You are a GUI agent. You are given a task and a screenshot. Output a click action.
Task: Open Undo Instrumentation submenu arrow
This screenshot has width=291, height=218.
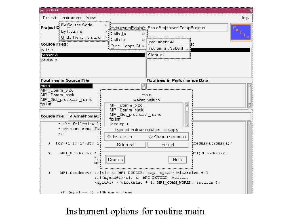click(106, 38)
